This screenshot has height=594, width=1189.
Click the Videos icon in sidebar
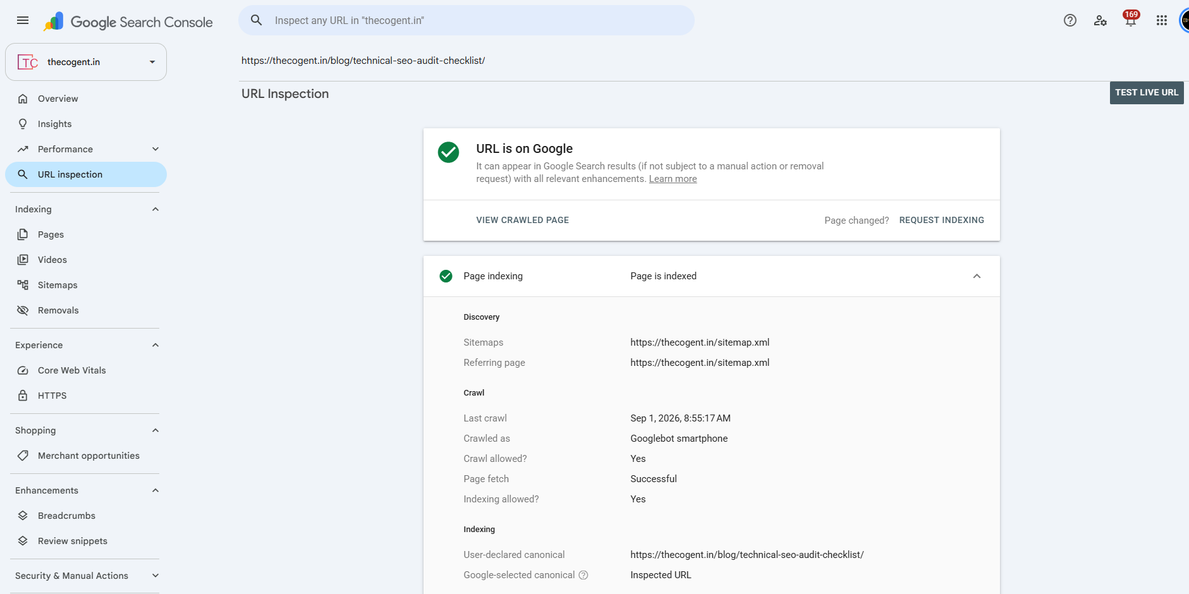23,260
